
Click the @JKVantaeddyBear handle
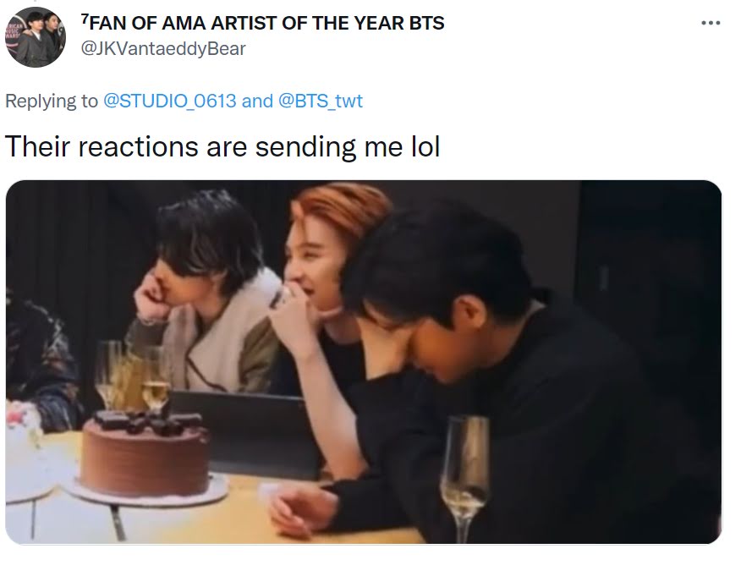click(163, 49)
